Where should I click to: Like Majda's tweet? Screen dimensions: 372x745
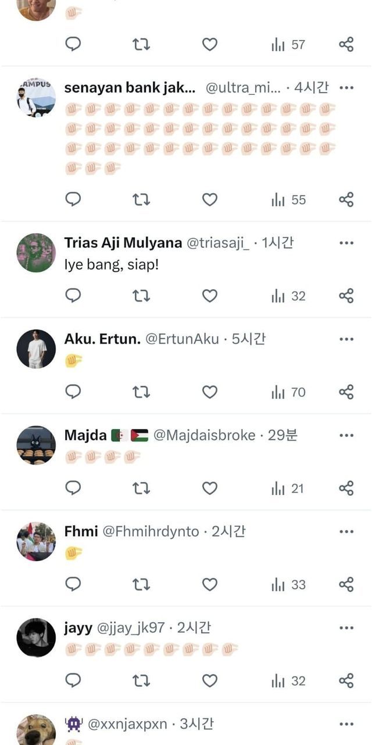click(x=209, y=488)
